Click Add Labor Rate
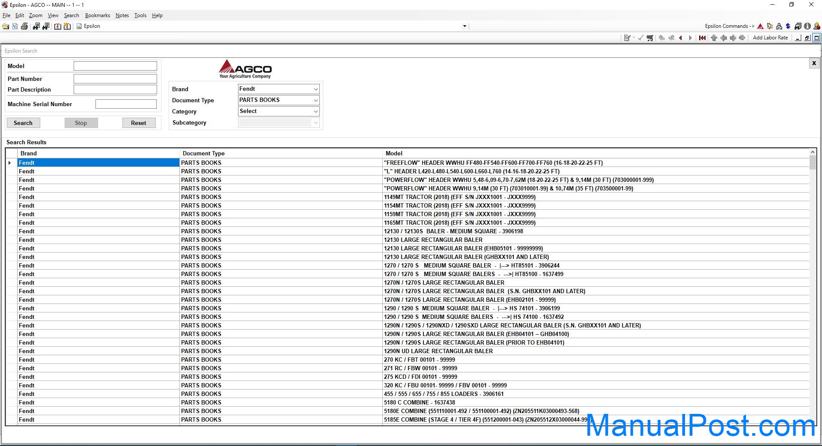 [x=770, y=38]
